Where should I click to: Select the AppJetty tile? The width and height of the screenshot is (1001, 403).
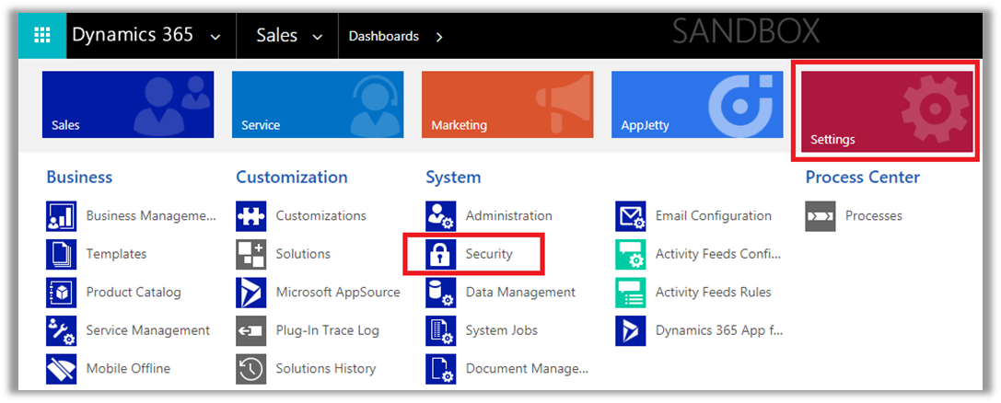coord(696,104)
